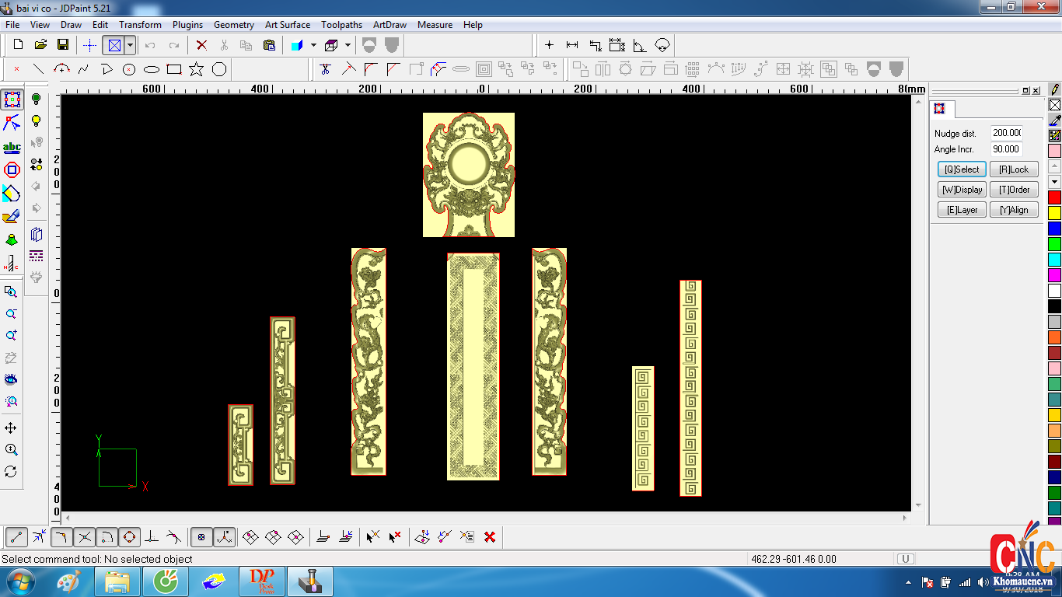Image resolution: width=1062 pixels, height=597 pixels.
Task: Toggle the intersection snap button
Action: click(85, 537)
